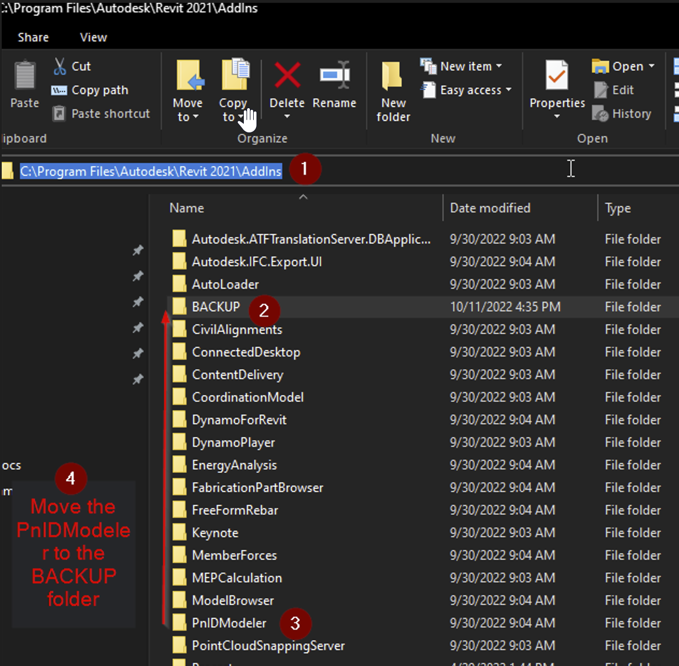Expand the Easy access dropdown
The height and width of the screenshot is (666, 679).
[x=508, y=90]
